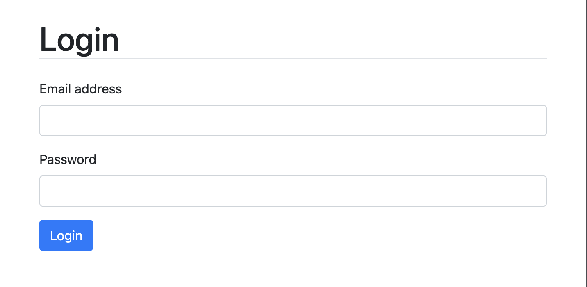Click inside the Password input field
Viewport: 587px width, 287px height.
[x=293, y=191]
